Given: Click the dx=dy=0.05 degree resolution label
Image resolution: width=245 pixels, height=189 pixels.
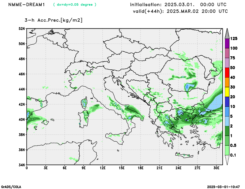Looking at the screenshot, I should coord(75,5).
